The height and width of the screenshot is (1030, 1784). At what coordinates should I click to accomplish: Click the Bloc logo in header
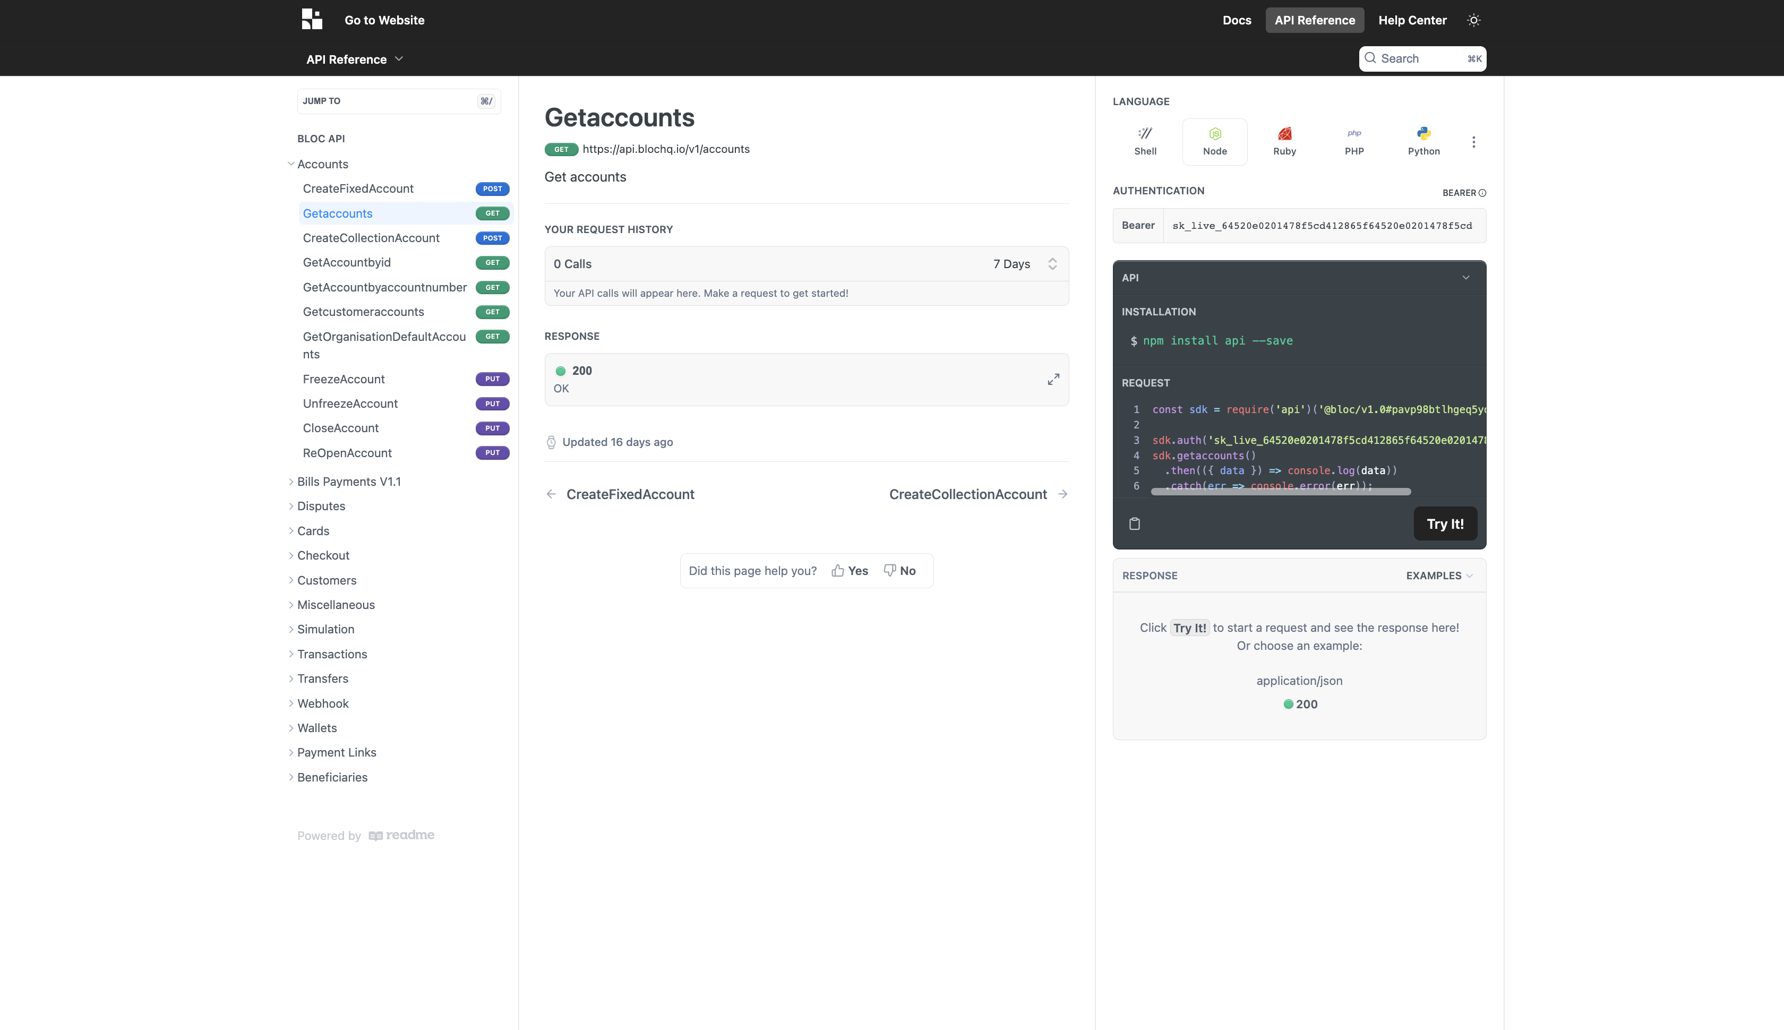point(312,19)
